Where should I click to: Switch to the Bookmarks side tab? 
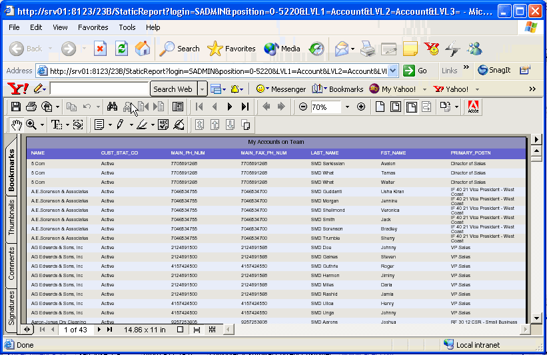point(11,170)
